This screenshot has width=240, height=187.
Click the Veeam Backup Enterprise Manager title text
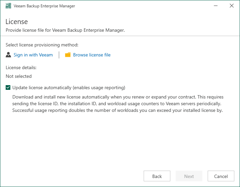[x=44, y=6]
